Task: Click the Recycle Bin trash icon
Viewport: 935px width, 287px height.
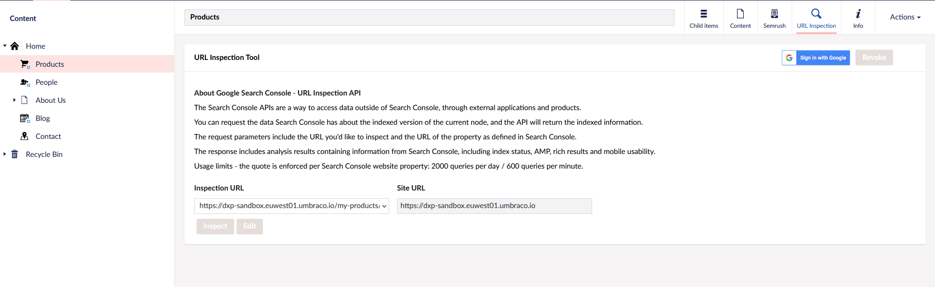Action: [15, 154]
